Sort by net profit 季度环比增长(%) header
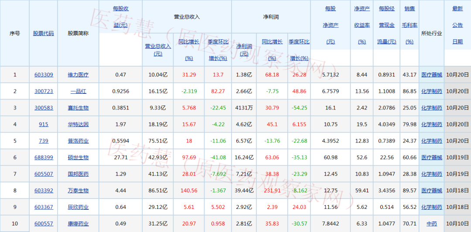471x232 pixels. [x=299, y=50]
